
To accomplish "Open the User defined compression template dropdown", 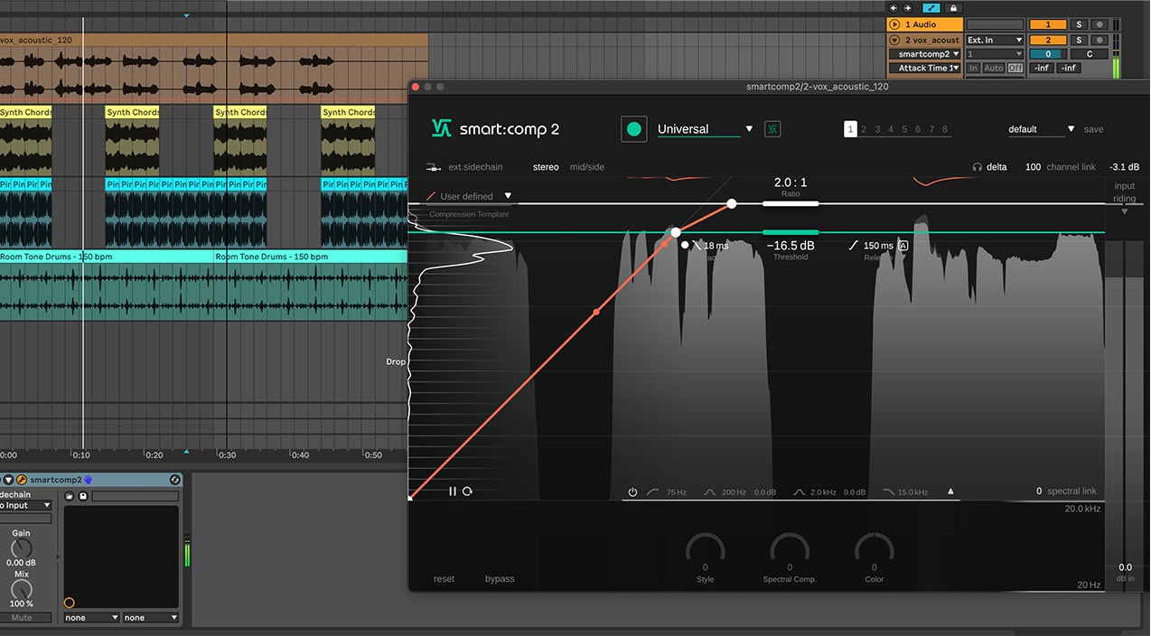I will 508,196.
